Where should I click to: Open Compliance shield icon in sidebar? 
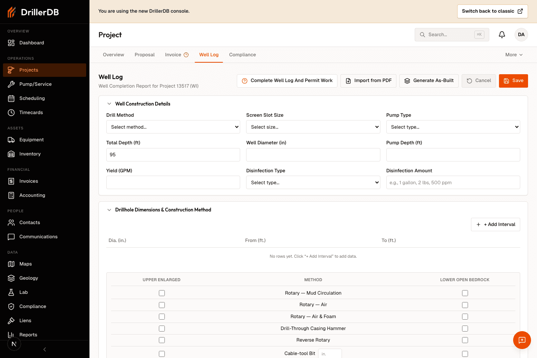11,307
